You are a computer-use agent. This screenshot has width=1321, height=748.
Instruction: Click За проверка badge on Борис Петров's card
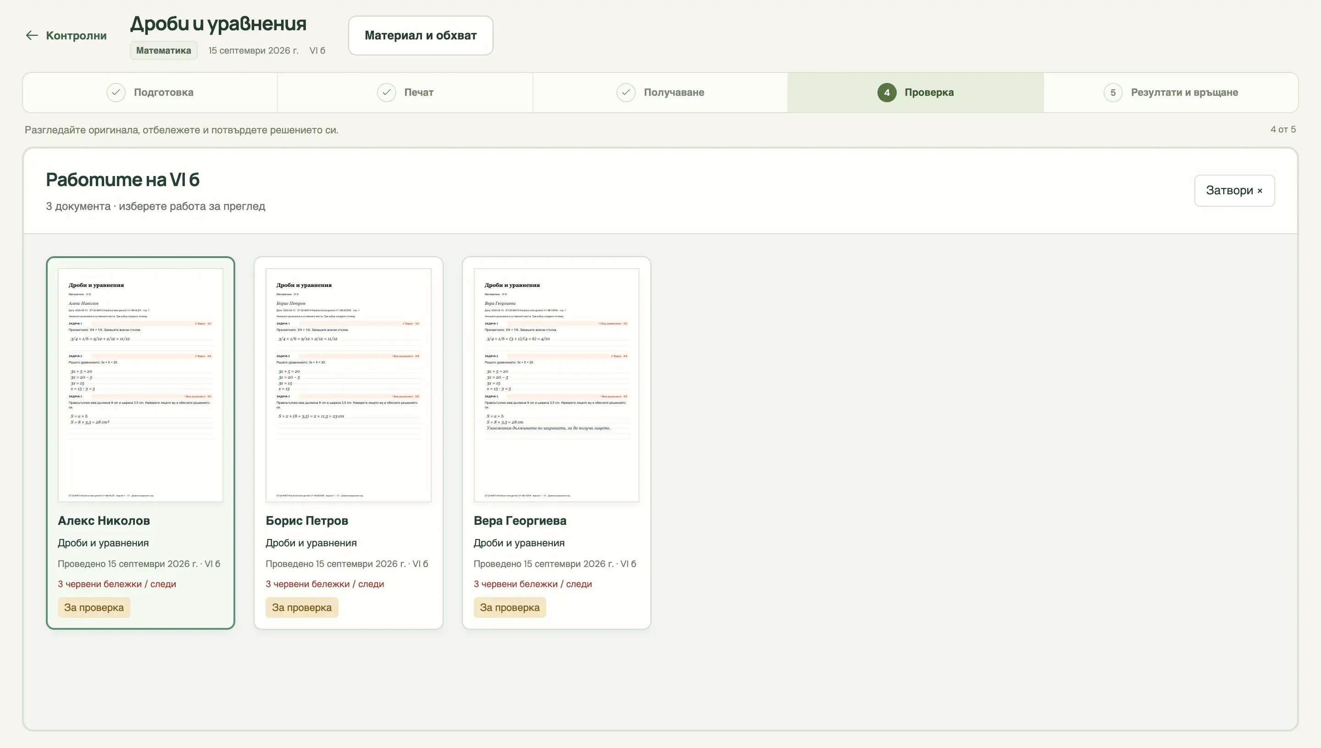coord(302,607)
